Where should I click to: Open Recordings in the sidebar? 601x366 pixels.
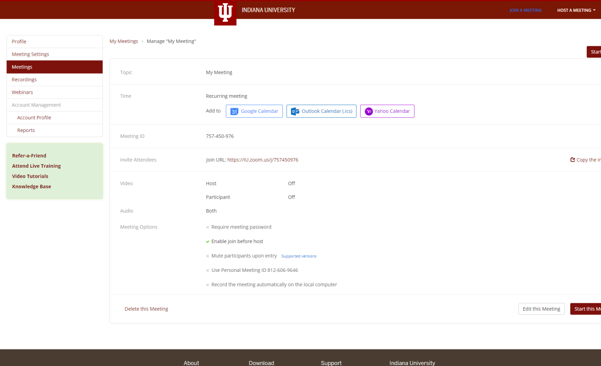pyautogui.click(x=54, y=80)
